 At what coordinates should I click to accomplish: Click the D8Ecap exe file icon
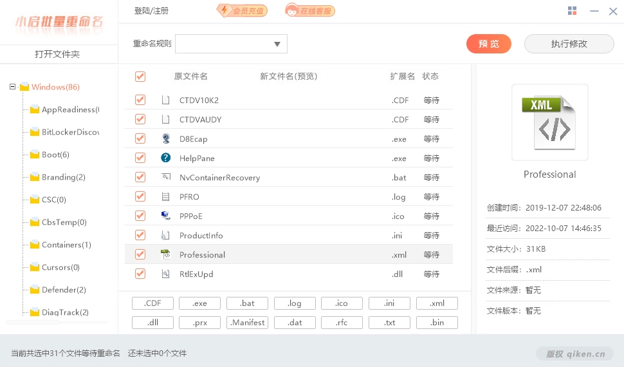[166, 138]
